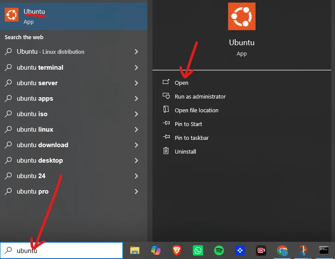Click the large Ubuntu logo in details pane
Viewport: 335px width, 259px height.
pyautogui.click(x=242, y=16)
